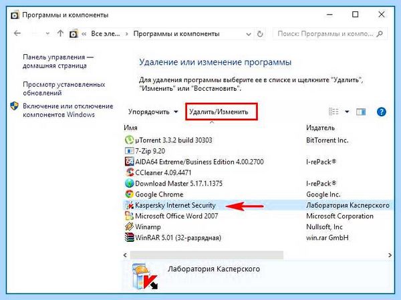Image resolution: width=401 pixels, height=300 pixels.
Task: Click the view mode icon
Action: (x=333, y=112)
